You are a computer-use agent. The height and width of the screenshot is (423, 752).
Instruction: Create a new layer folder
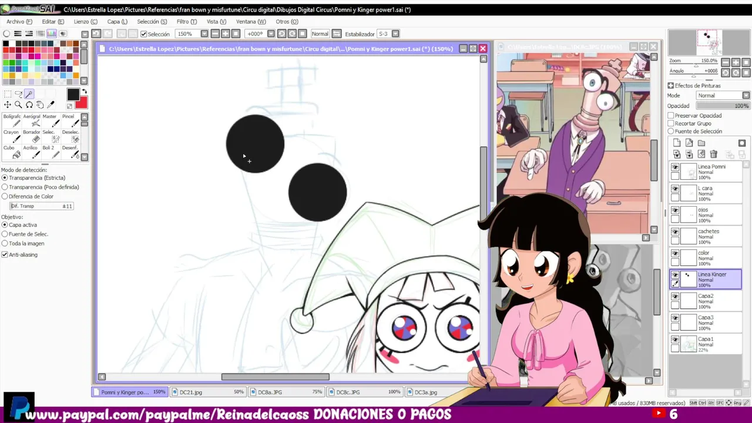coord(701,143)
